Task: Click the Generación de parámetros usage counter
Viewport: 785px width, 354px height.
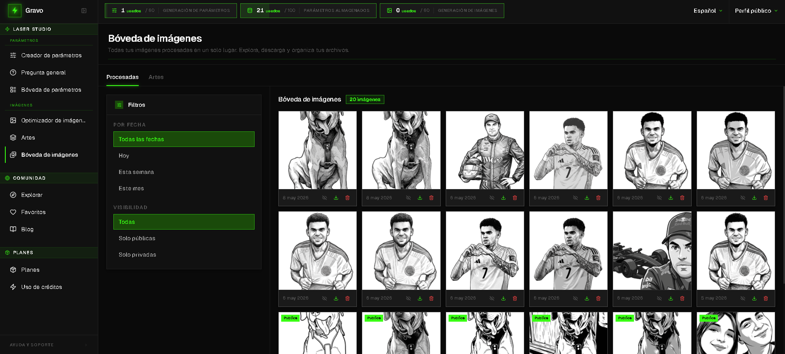Action: pyautogui.click(x=171, y=11)
